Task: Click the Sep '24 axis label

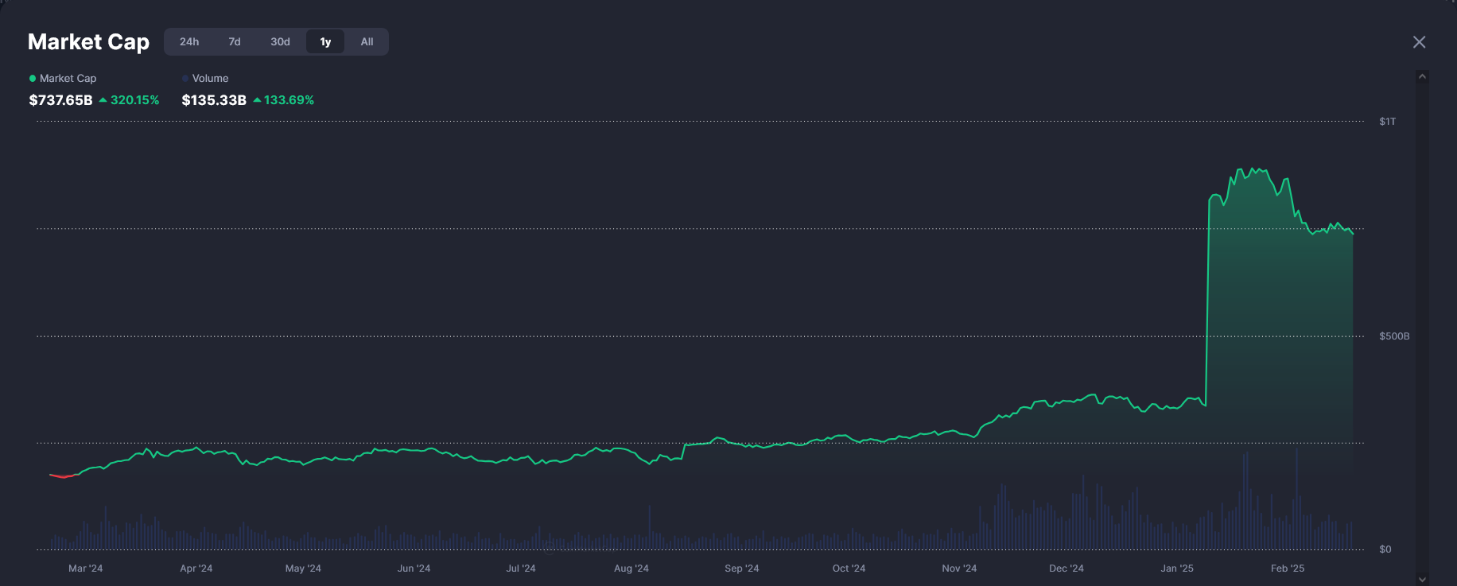Action: [x=742, y=569]
